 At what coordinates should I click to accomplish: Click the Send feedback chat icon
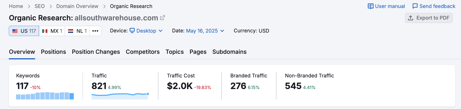[415, 6]
